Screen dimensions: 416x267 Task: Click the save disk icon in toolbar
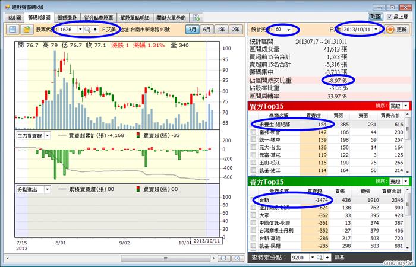12,30
